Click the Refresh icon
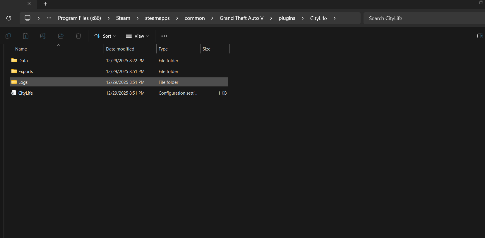This screenshot has height=238, width=485. point(9,18)
